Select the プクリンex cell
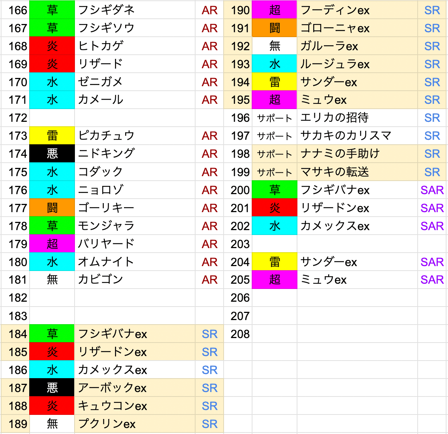448x434 pixels. [x=135, y=424]
